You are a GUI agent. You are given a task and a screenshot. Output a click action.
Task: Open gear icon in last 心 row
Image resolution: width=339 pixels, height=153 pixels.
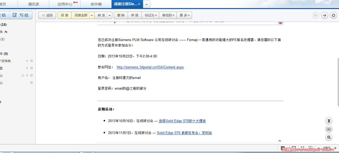coord(32,83)
